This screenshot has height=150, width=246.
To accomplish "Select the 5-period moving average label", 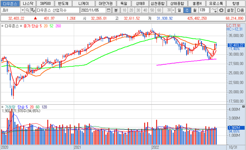I will coord(41,26).
